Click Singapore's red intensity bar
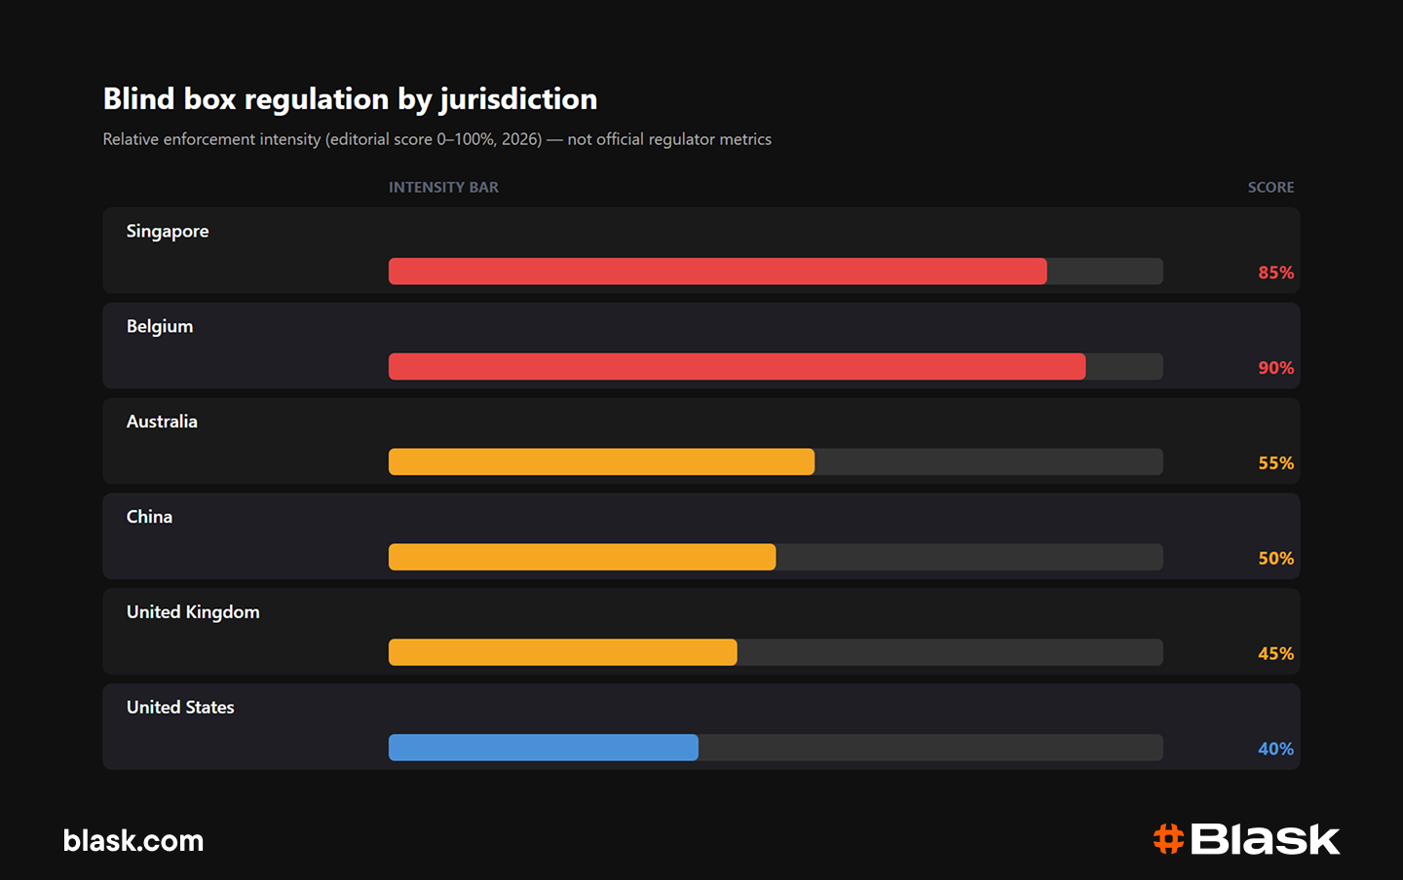 pos(718,272)
